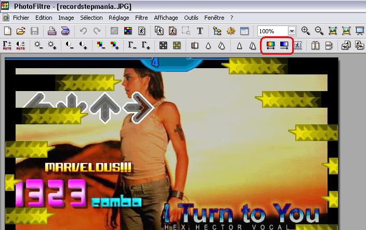
Task: Rotate image 90° counterclockwise
Action: [x=346, y=45]
